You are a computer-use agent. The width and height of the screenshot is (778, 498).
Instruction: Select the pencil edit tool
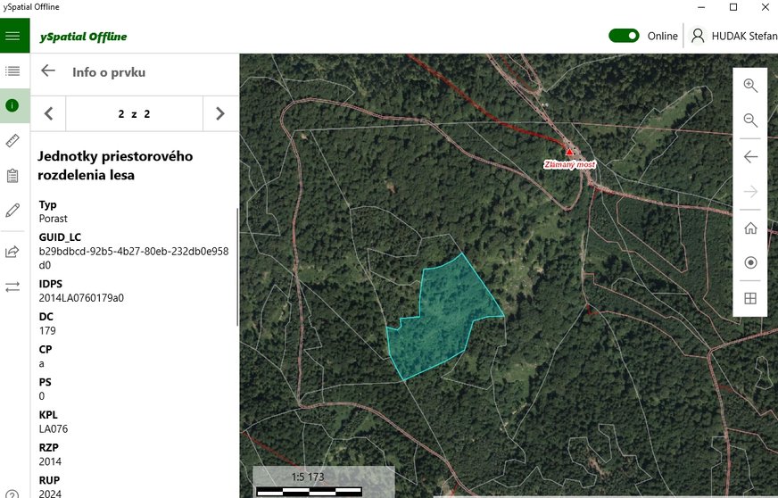[12, 211]
